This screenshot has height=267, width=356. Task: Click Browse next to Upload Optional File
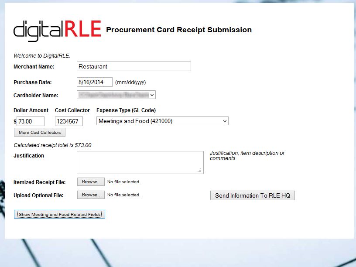pyautogui.click(x=91, y=195)
